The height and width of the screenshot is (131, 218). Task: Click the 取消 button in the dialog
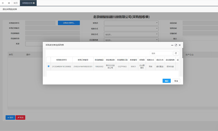tap(176, 81)
